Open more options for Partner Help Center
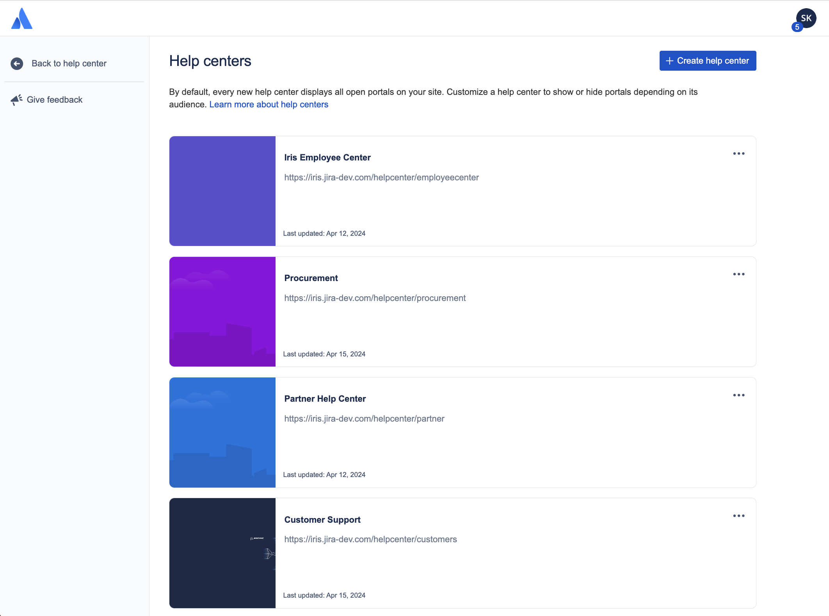The width and height of the screenshot is (829, 616). click(x=738, y=395)
